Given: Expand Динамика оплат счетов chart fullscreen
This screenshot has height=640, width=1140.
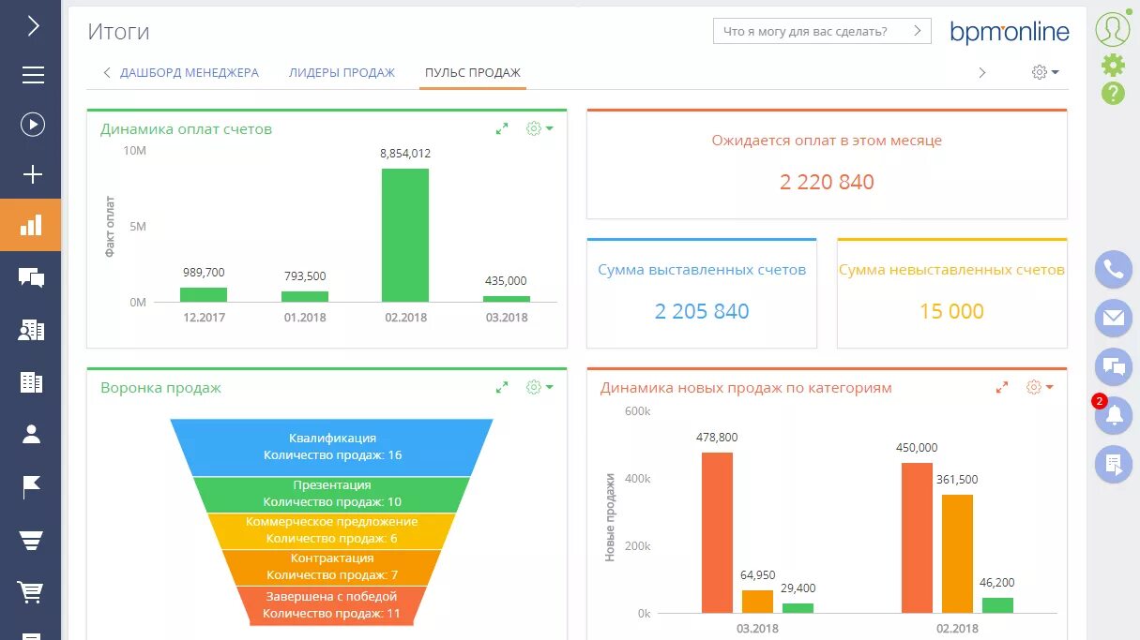Looking at the screenshot, I should tap(502, 128).
